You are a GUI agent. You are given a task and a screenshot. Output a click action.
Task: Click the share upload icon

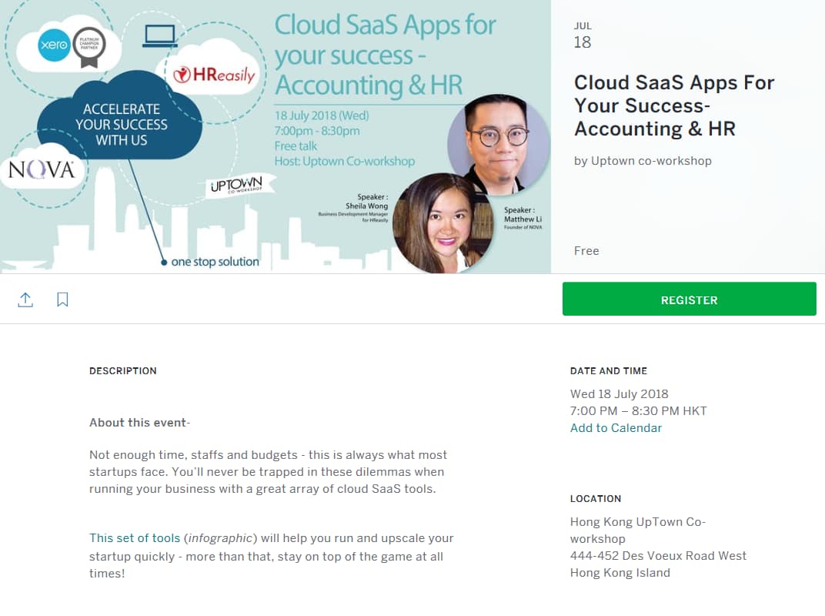point(25,300)
